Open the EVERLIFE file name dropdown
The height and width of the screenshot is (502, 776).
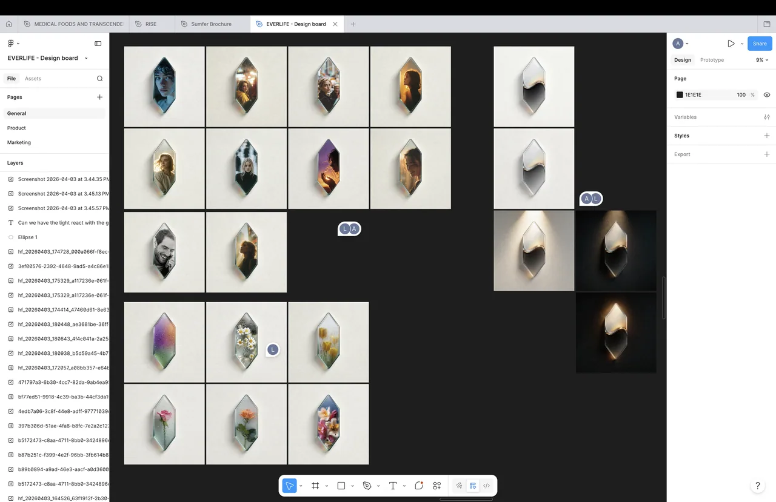tap(86, 58)
